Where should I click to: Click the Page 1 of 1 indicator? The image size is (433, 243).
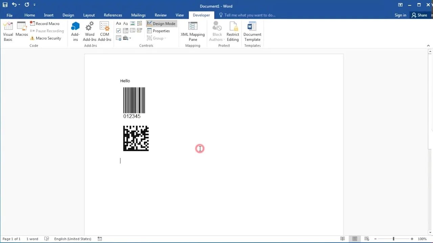[12, 239]
